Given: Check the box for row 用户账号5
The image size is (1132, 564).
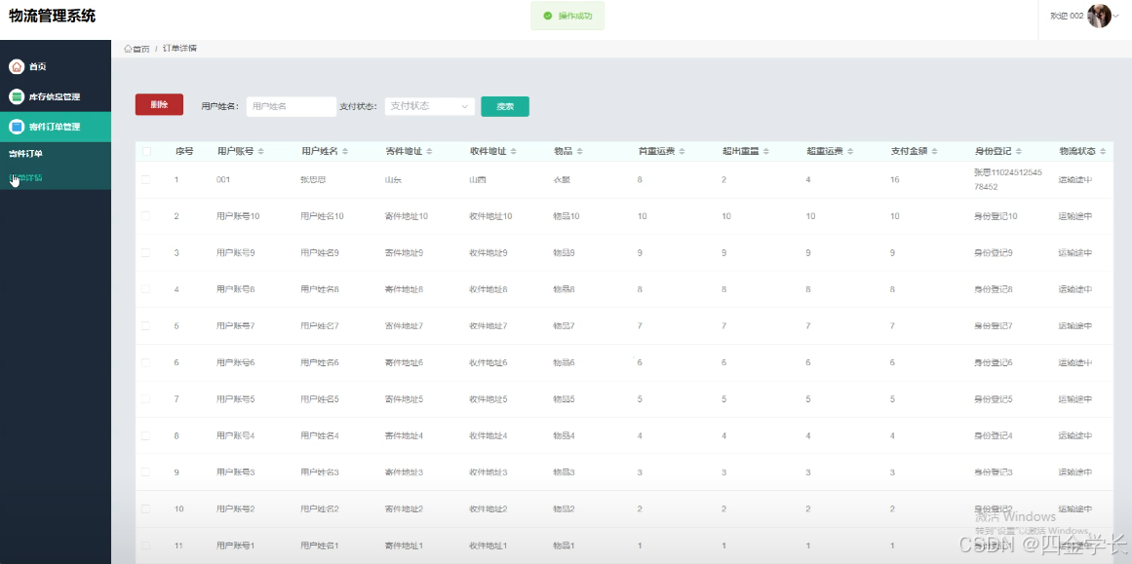Looking at the screenshot, I should [x=146, y=398].
